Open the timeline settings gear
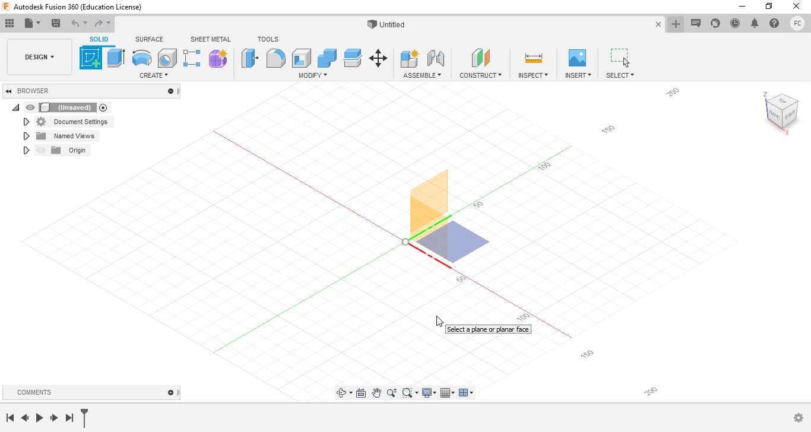This screenshot has height=432, width=811. pyautogui.click(x=799, y=418)
